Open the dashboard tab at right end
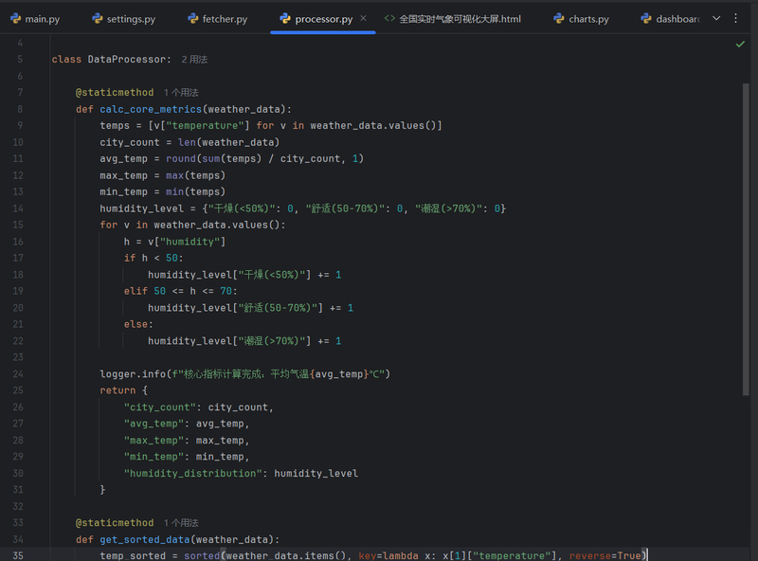 pyautogui.click(x=671, y=19)
